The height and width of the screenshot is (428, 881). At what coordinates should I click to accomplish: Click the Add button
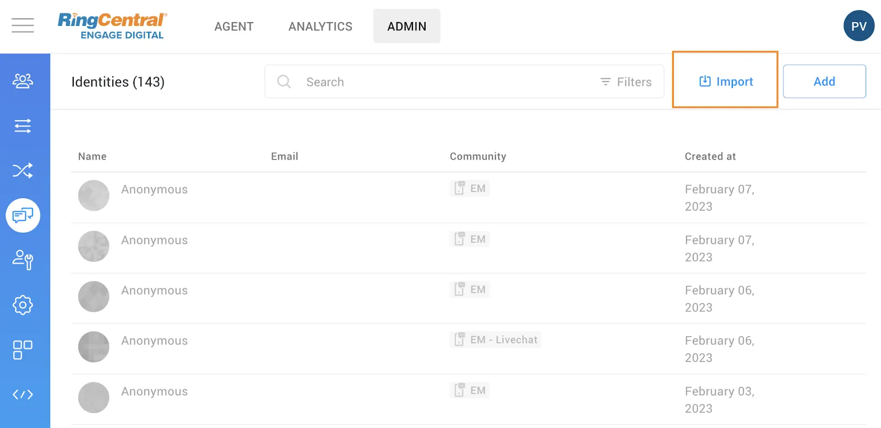click(824, 81)
